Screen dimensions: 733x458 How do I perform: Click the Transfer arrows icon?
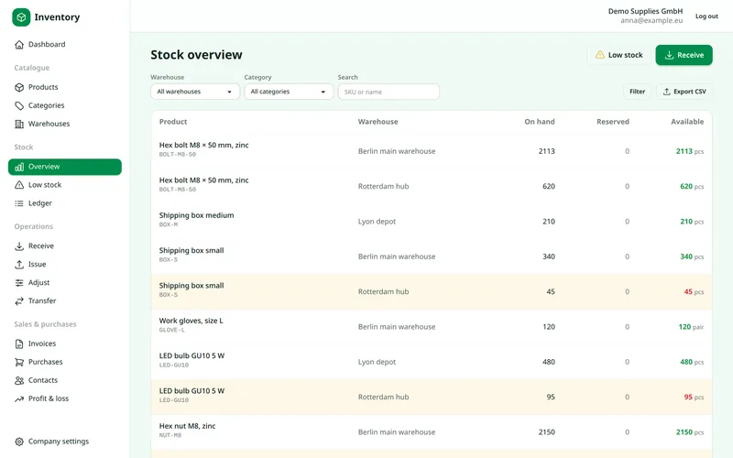(19, 301)
